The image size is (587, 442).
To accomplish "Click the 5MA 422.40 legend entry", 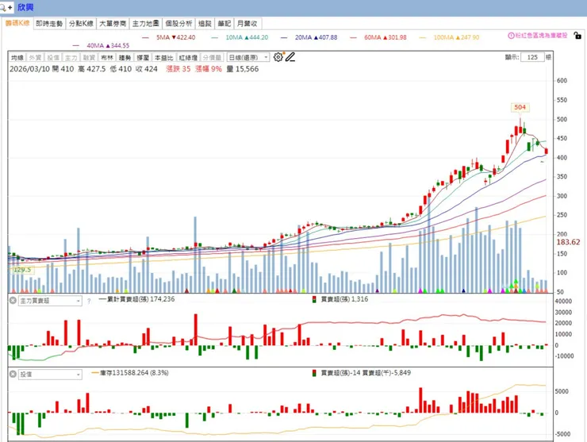I will click(169, 37).
